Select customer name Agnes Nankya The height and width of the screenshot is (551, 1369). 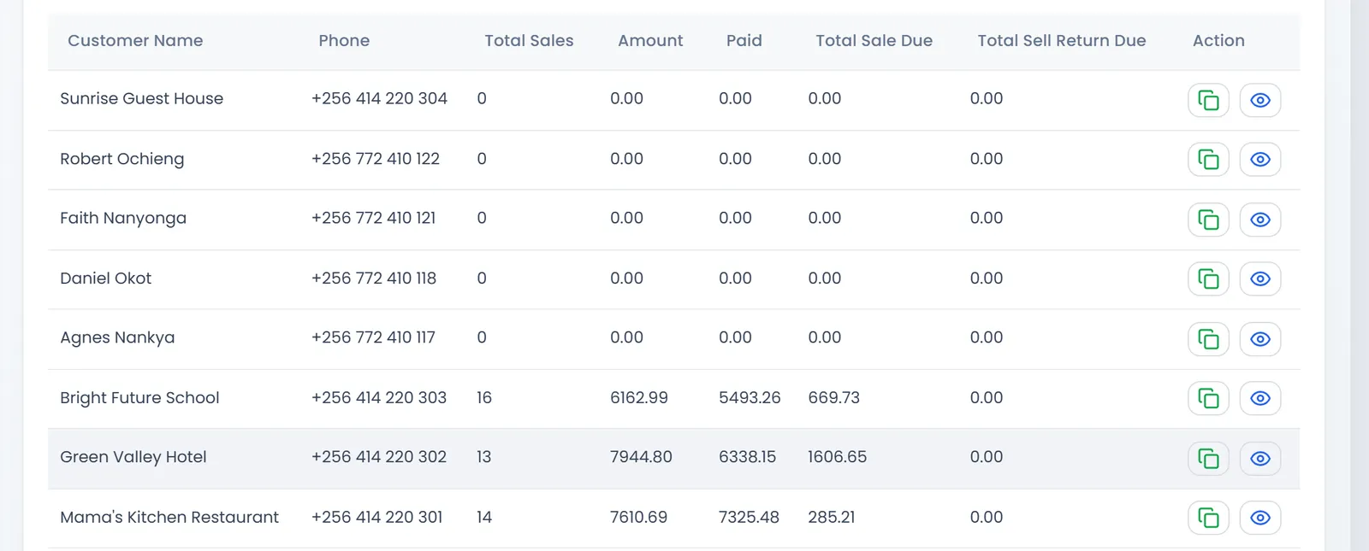(x=117, y=338)
